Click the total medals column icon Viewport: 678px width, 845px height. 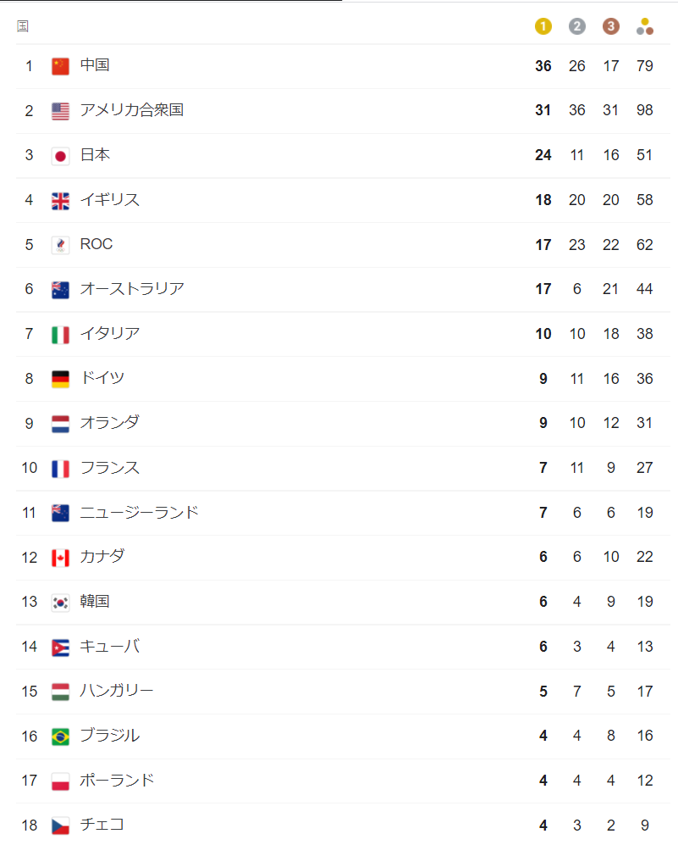(x=645, y=26)
